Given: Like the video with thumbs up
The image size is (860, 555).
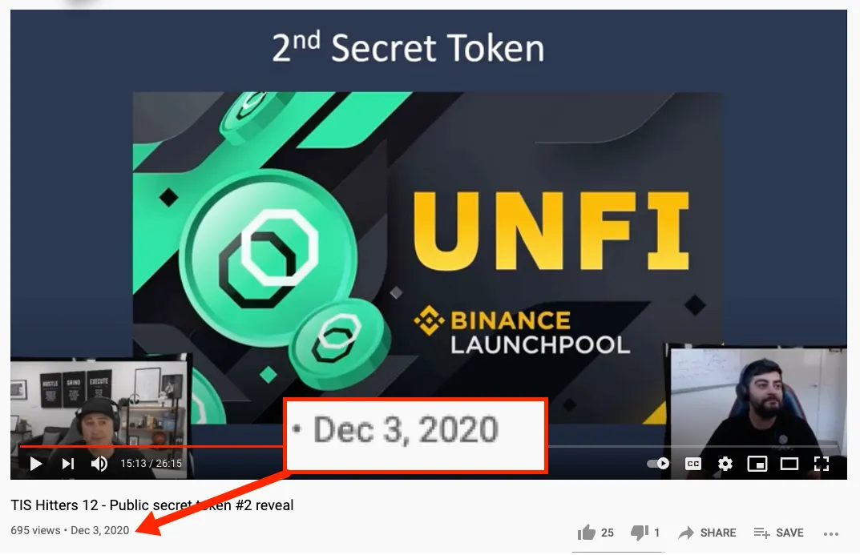Looking at the screenshot, I should click(587, 532).
